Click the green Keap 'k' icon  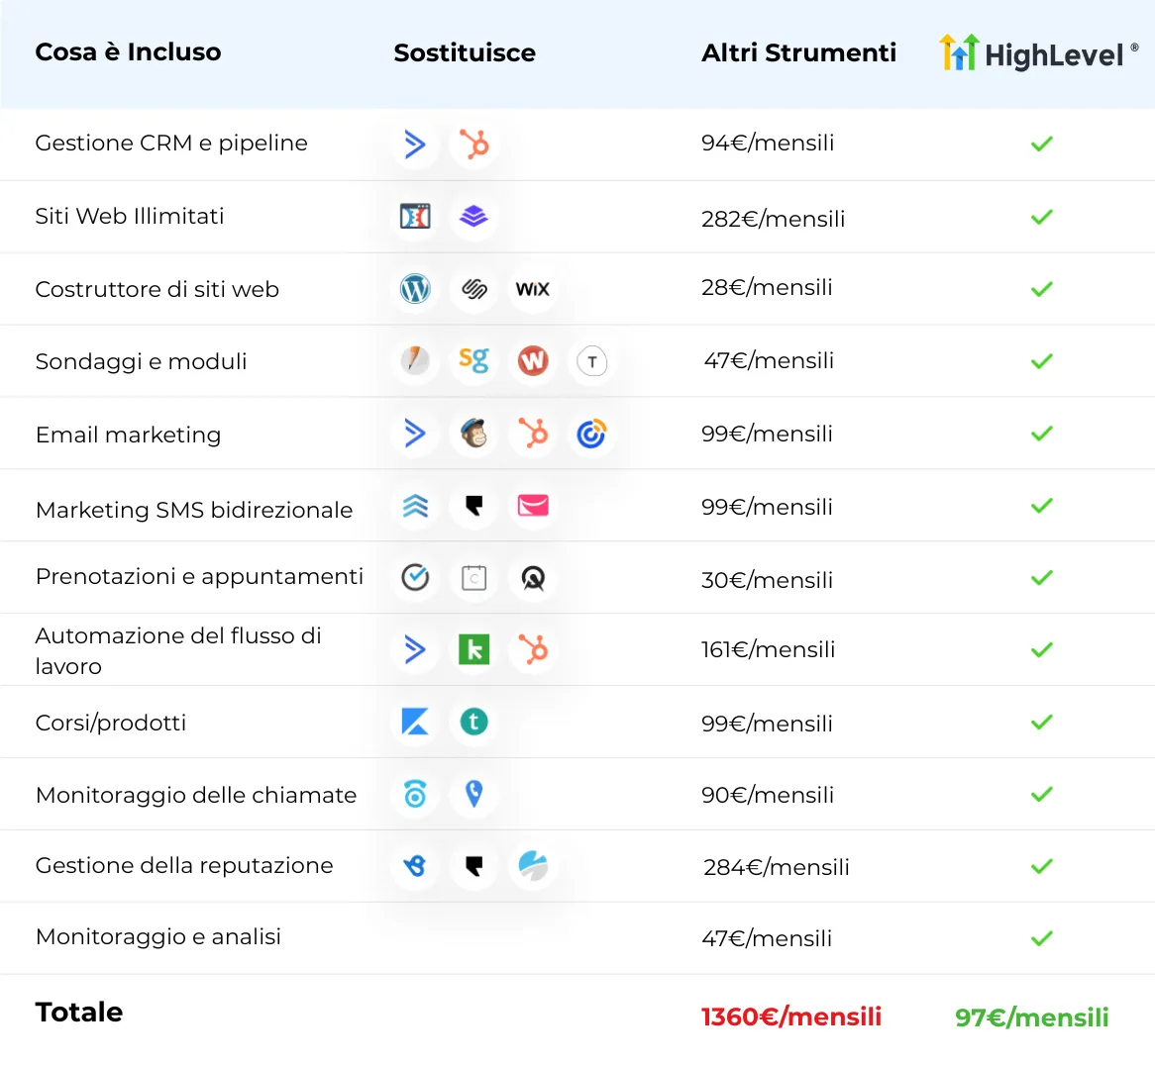[x=473, y=650]
